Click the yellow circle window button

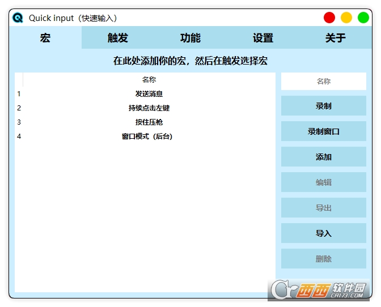click(x=346, y=18)
